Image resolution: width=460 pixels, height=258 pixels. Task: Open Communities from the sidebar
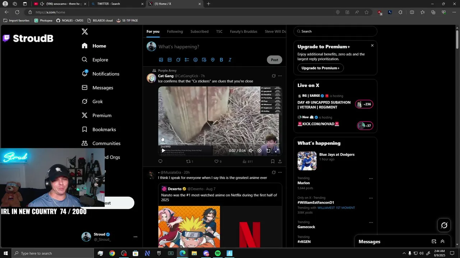[x=101, y=143]
